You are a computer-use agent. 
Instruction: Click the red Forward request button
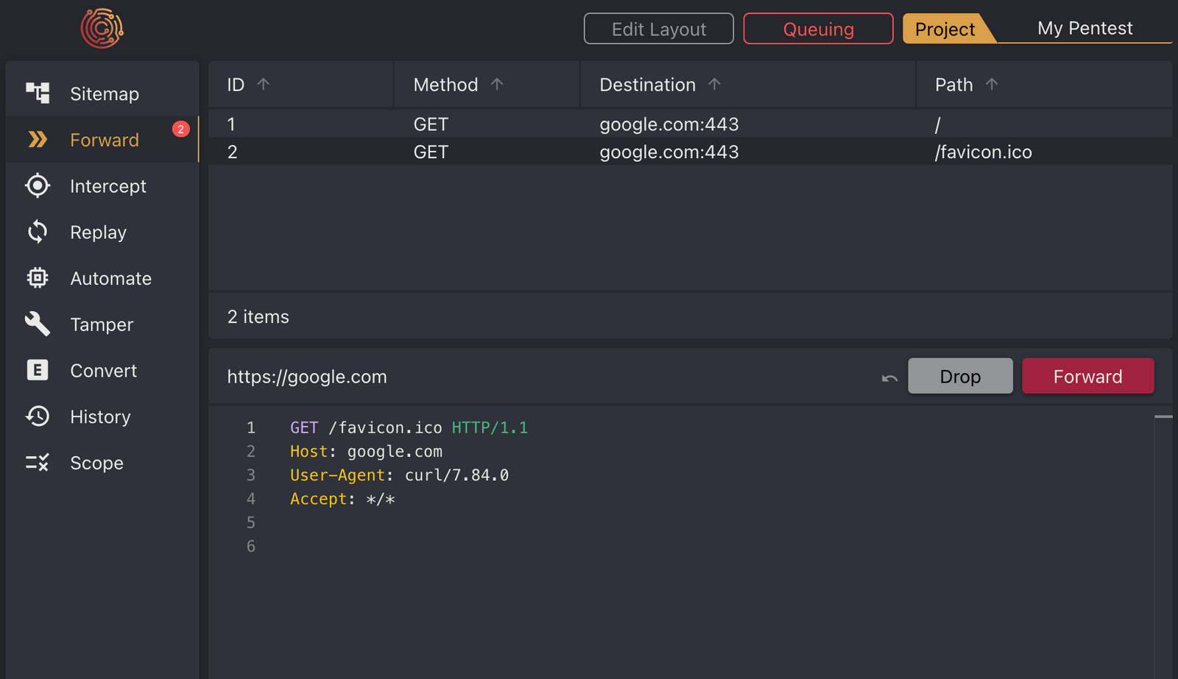1087,376
